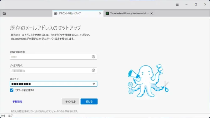Click into the パスワード input field

click(53, 84)
